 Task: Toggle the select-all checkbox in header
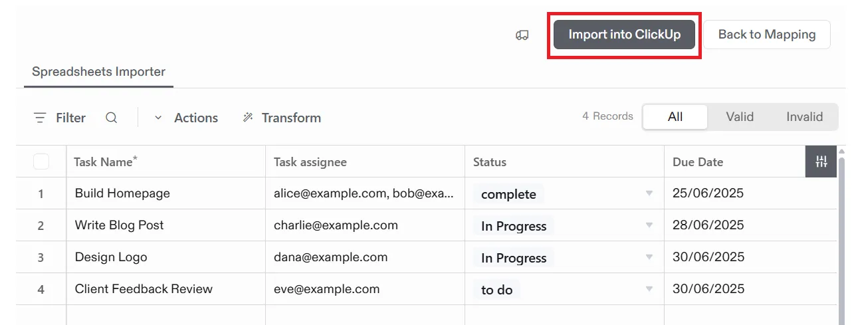(x=41, y=162)
